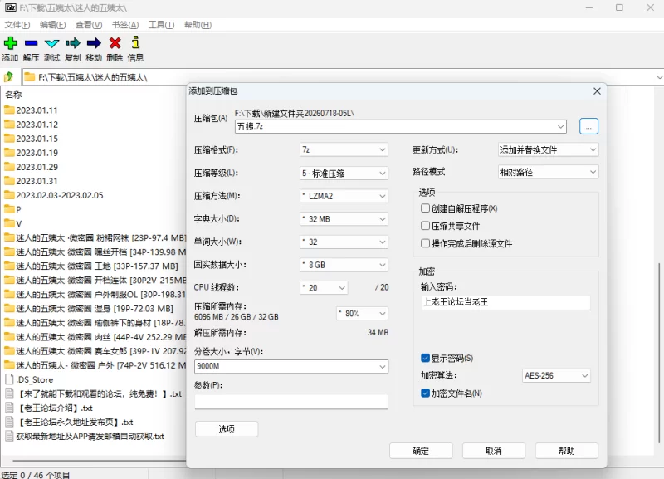
Task: Select the 【老王论坛永久地址发布页】.txt file icon
Action: 9,422
